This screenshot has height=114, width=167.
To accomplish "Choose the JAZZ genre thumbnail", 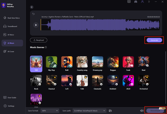I will [128, 81].
